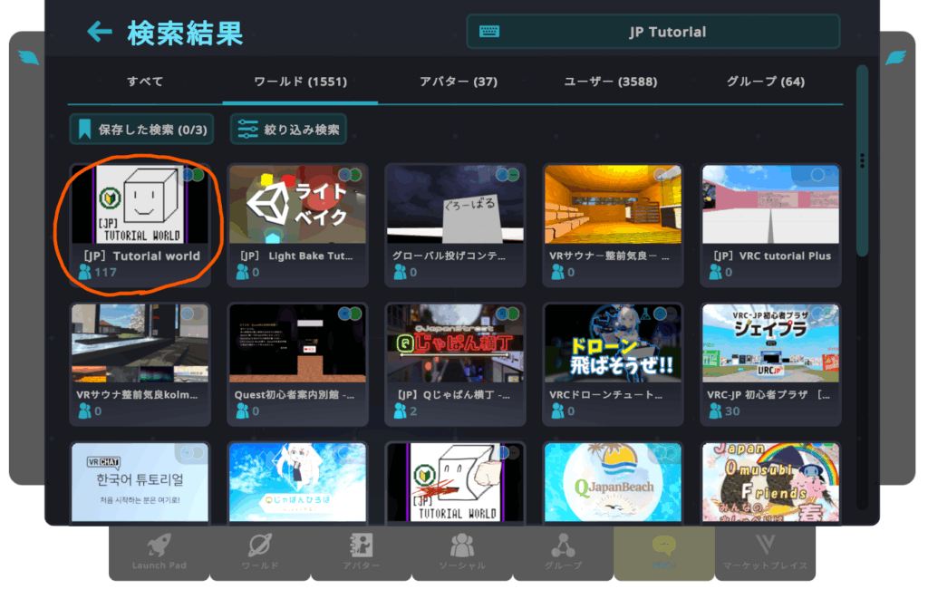Switch to the すべて results tab
This screenshot has width=928, height=589.
[x=145, y=82]
